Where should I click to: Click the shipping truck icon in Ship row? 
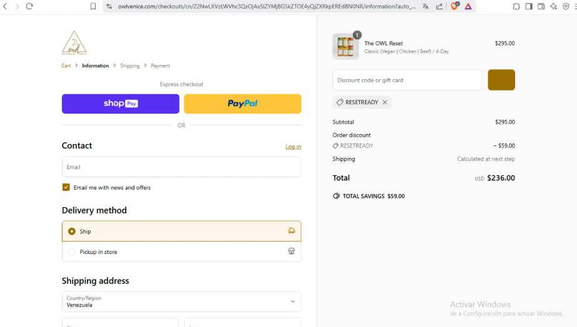click(x=291, y=231)
